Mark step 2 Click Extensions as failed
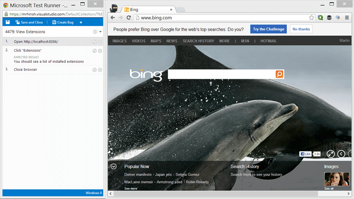The width and height of the screenshot is (354, 199). [100, 51]
